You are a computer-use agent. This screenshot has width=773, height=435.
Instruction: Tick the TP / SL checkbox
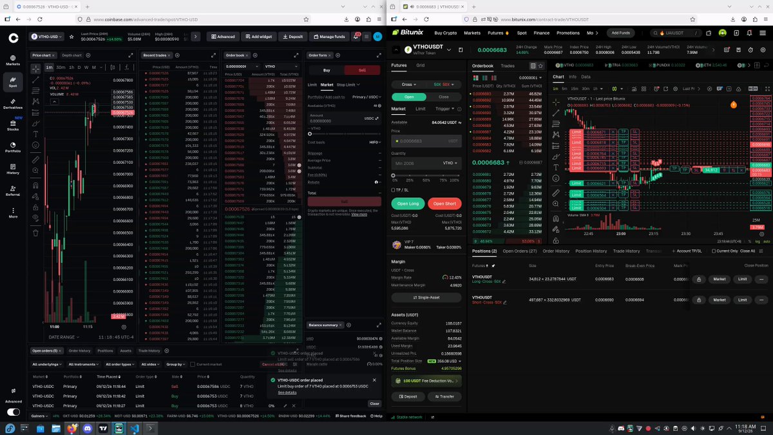click(394, 190)
